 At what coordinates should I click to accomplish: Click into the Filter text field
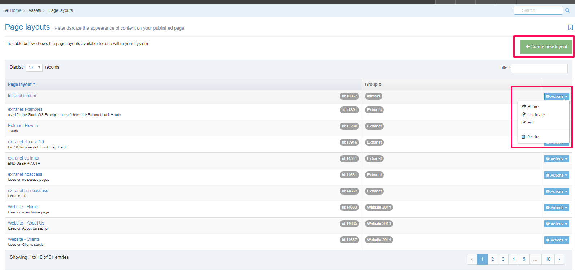coord(539,68)
